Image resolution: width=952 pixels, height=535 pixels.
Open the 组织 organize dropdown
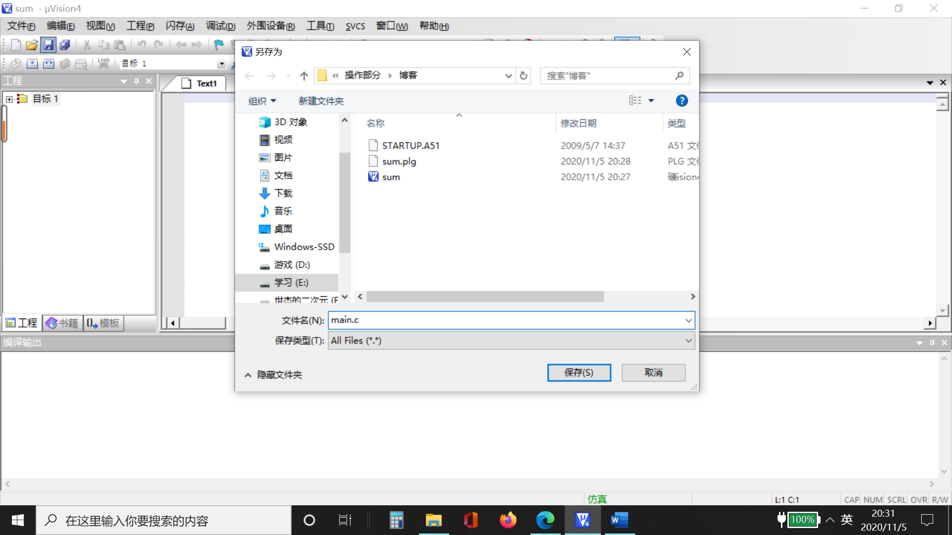point(262,101)
